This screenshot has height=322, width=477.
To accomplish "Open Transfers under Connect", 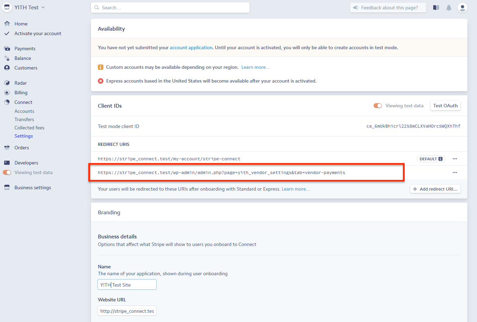I will tap(24, 119).
